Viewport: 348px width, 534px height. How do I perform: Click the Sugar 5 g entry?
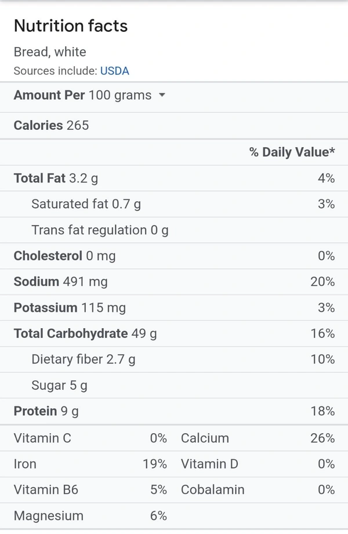point(59,386)
